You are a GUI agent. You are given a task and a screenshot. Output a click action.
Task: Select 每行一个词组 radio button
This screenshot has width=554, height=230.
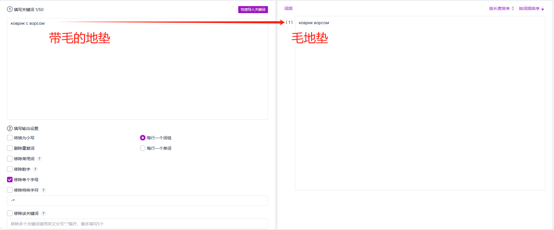click(x=143, y=138)
